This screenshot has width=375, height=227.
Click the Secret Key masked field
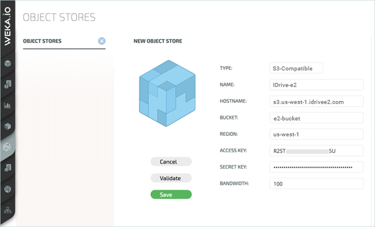[316, 167]
